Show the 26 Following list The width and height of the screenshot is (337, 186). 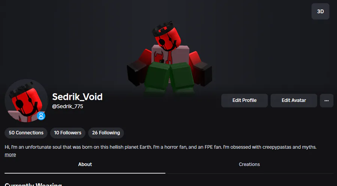tap(106, 133)
